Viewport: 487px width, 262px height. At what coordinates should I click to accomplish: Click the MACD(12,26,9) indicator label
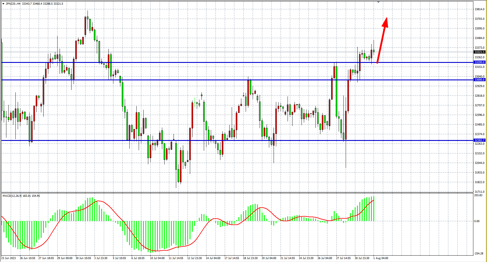coord(12,196)
